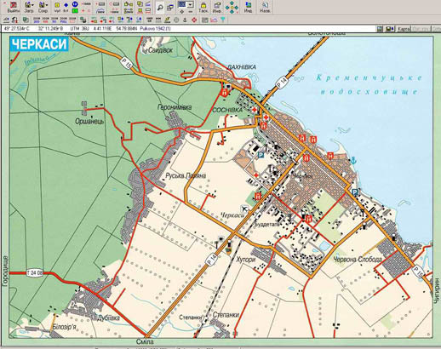Screen dimensions: 441x349
Task: Click the airport plane symbol on map
Action: click(244, 209)
